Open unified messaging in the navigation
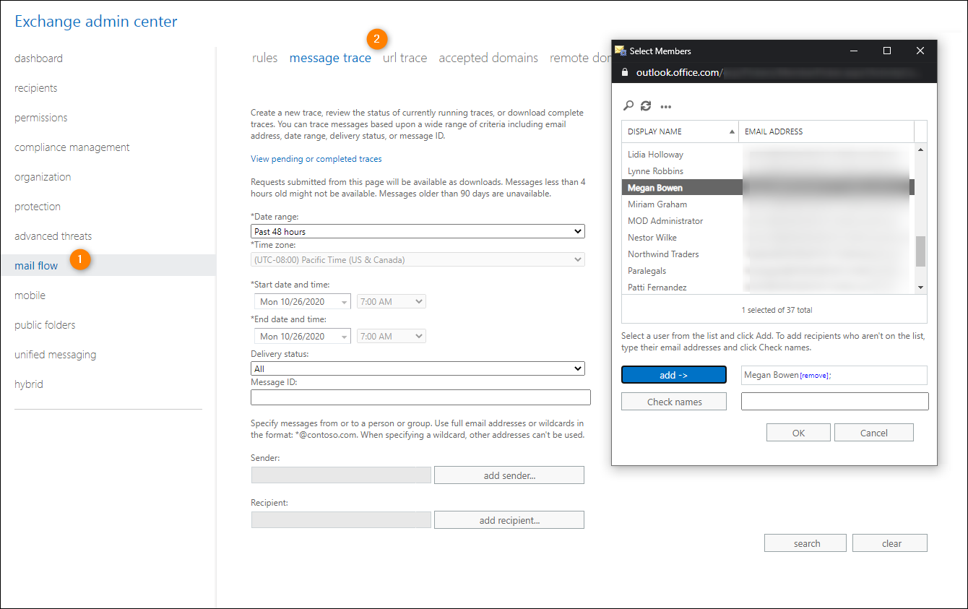The width and height of the screenshot is (968, 609). point(55,355)
